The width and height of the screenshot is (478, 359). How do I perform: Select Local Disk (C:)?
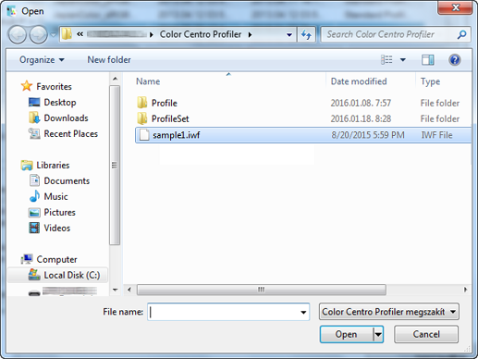point(72,275)
